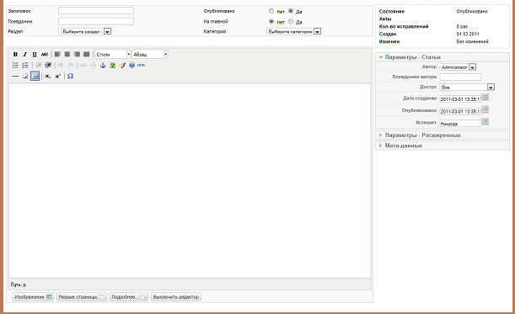
Task: Center-align text in editor
Action: [x=67, y=55]
